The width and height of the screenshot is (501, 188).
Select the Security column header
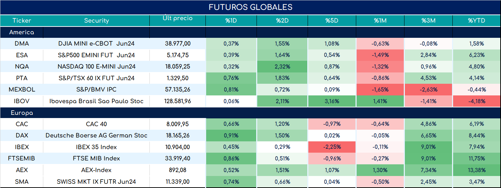pyautogui.click(x=97, y=20)
